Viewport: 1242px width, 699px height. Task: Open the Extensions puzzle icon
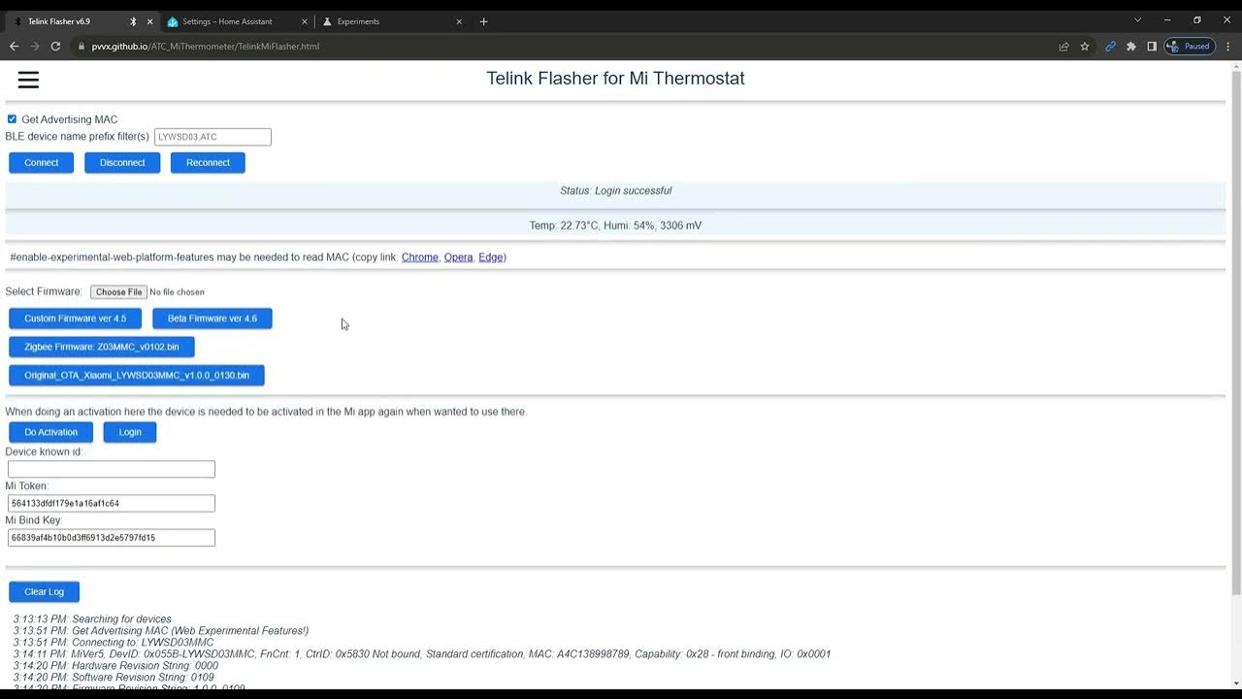(x=1131, y=46)
